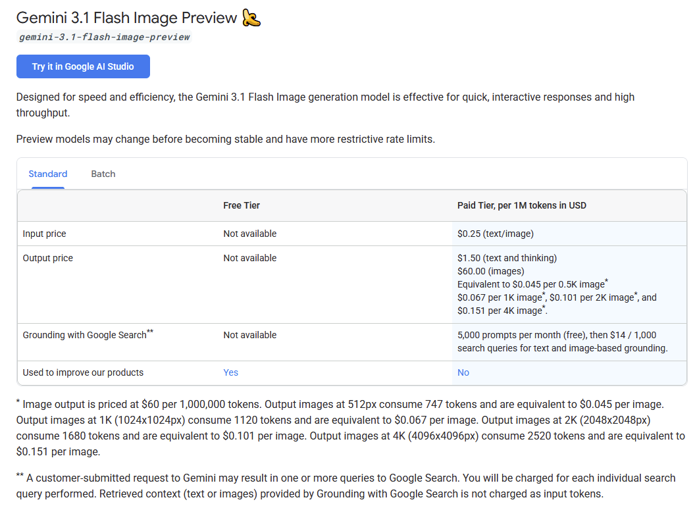695x506 pixels.
Task: Click the 5,000 prompts per month grounding text
Action: point(563,342)
